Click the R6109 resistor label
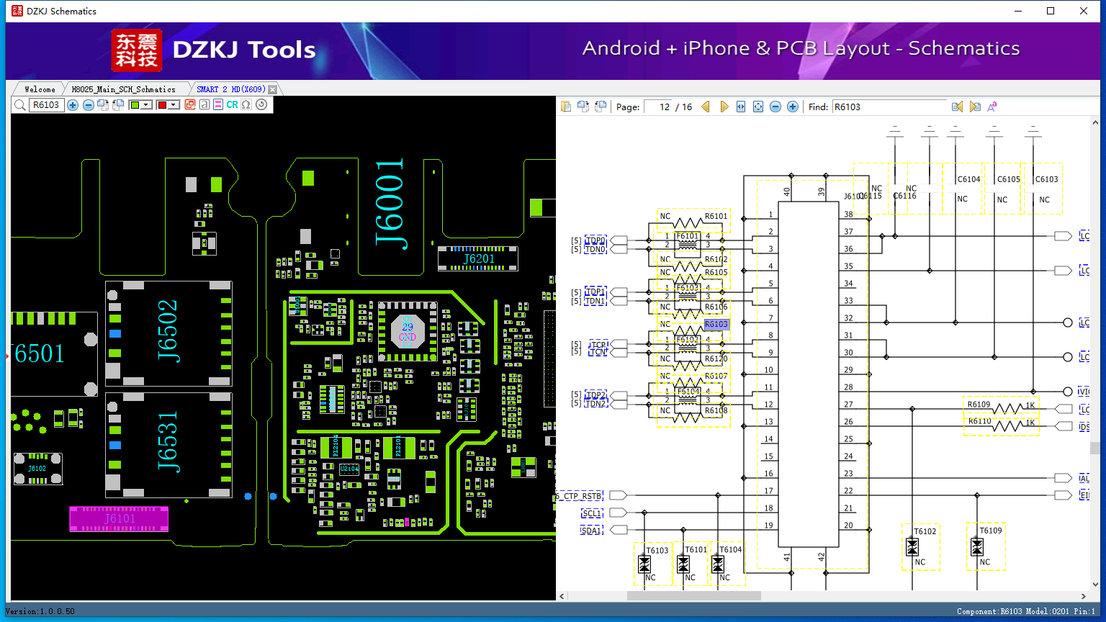 click(x=979, y=405)
